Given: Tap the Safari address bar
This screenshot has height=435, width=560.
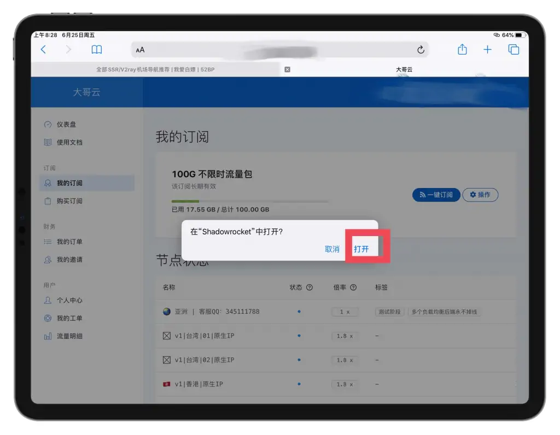Looking at the screenshot, I should 279,50.
